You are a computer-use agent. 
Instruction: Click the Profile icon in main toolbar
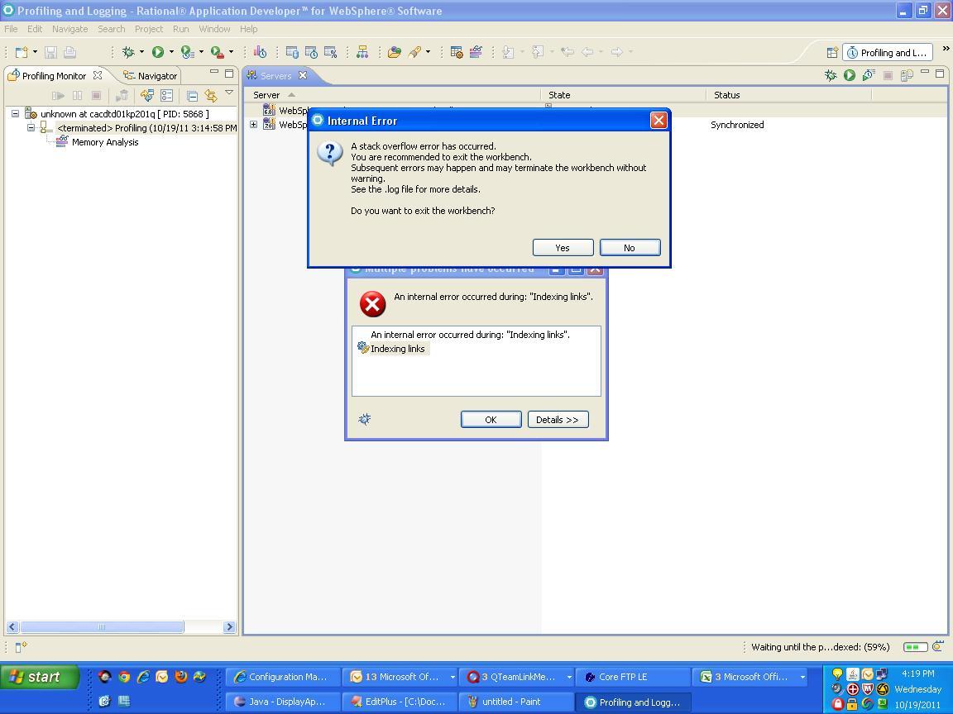point(187,52)
